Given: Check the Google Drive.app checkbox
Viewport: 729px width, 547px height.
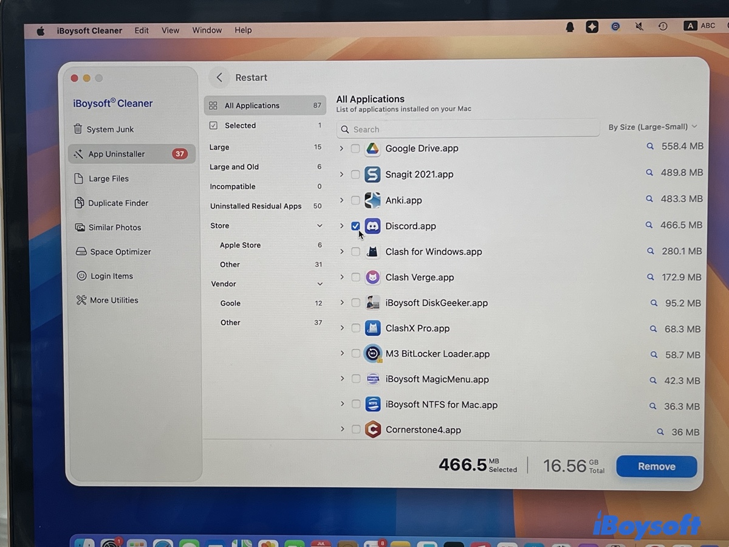Looking at the screenshot, I should pyautogui.click(x=355, y=148).
